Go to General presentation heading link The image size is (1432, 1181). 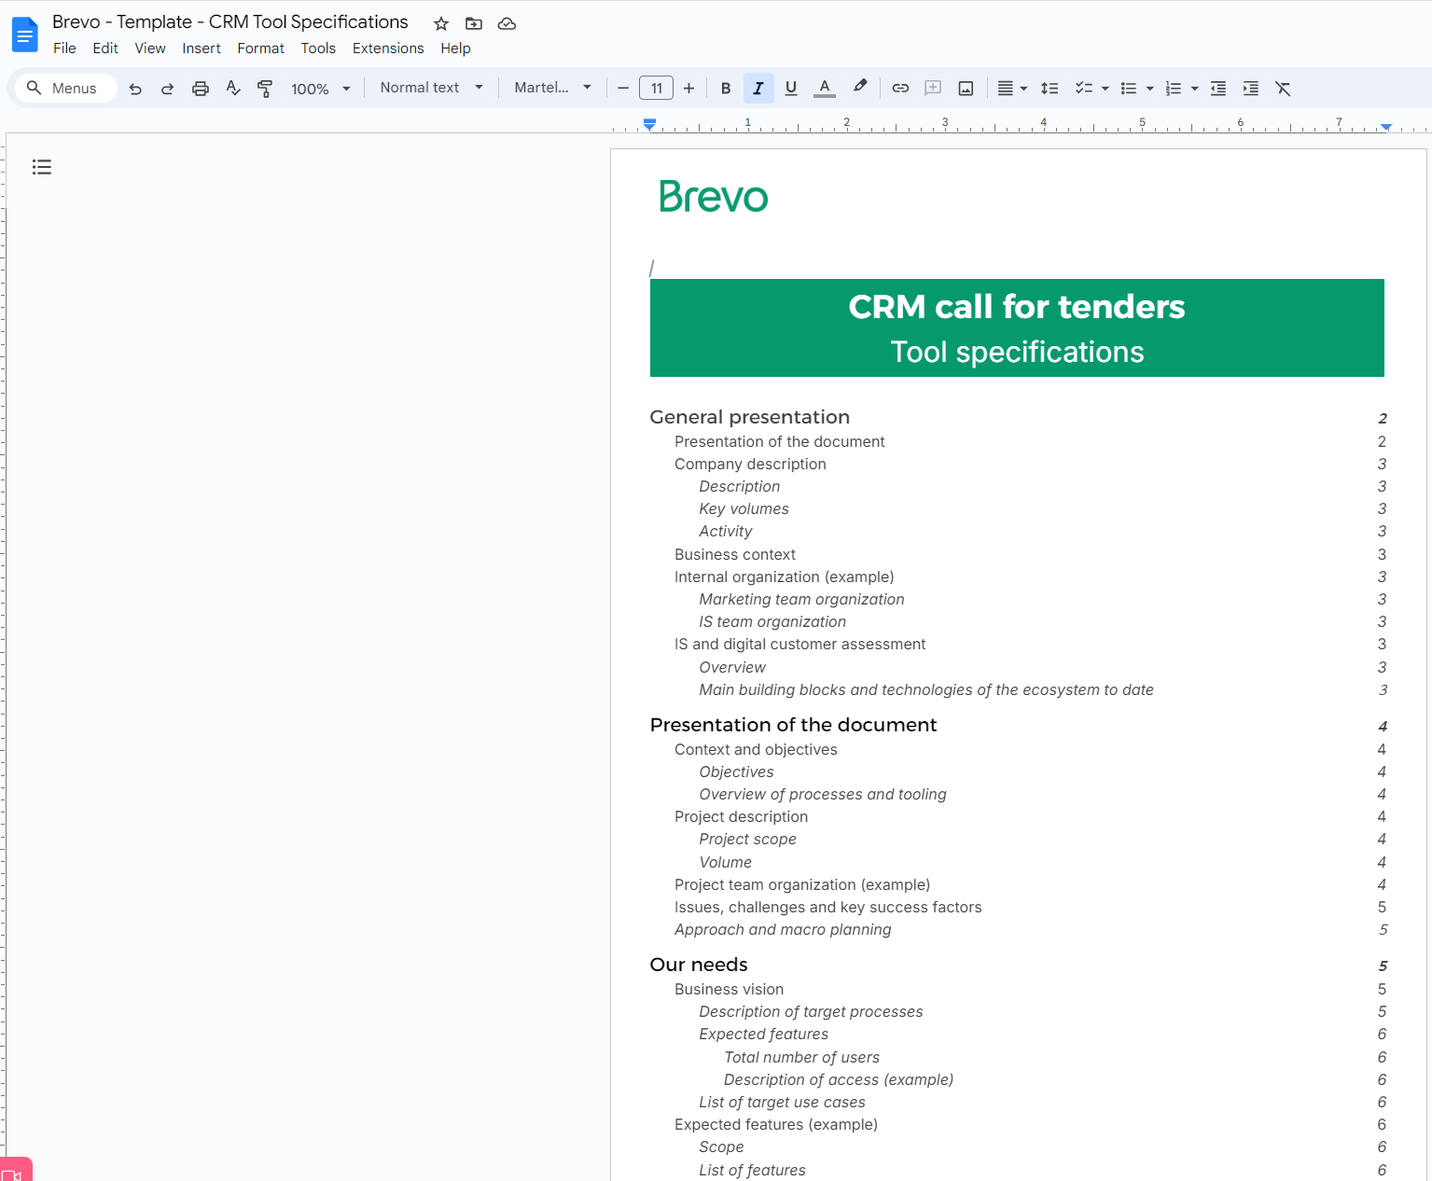pos(749,417)
